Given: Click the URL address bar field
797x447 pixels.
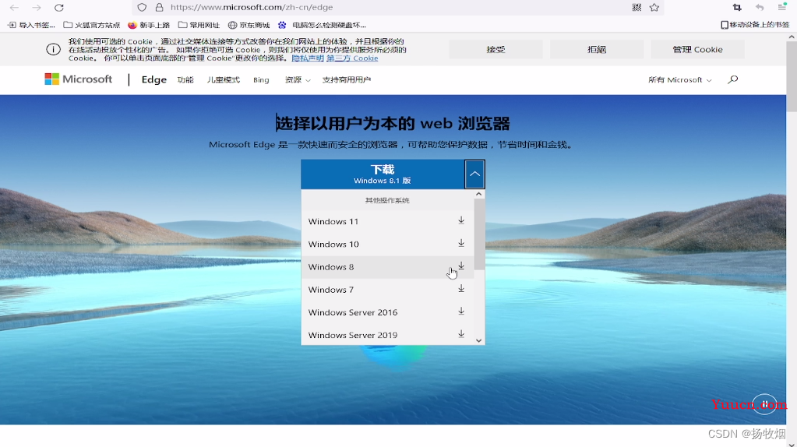Looking at the screenshot, I should coord(397,8).
